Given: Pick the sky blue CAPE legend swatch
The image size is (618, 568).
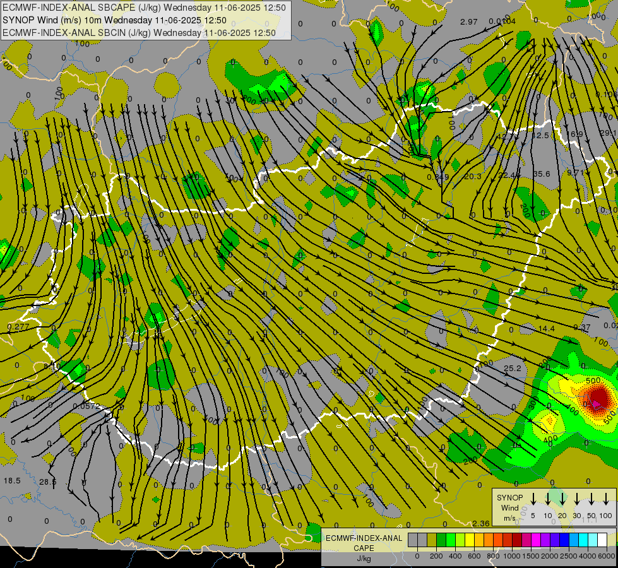Looking at the screenshot, I should click(x=573, y=540).
